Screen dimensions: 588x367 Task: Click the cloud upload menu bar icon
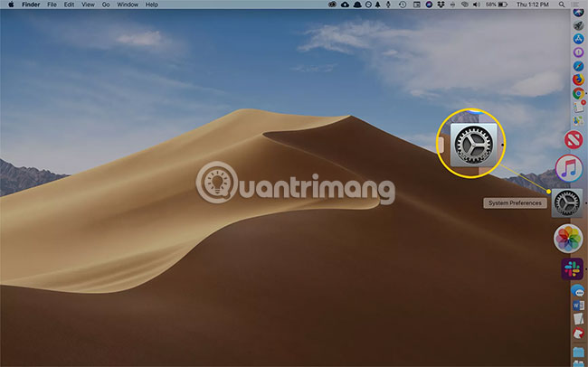click(x=345, y=5)
